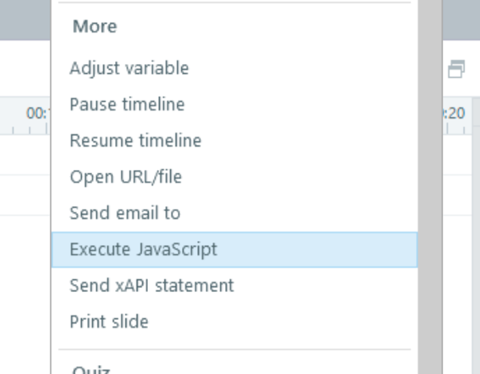Choose the Print slide action
The height and width of the screenshot is (374, 480).
(x=109, y=321)
